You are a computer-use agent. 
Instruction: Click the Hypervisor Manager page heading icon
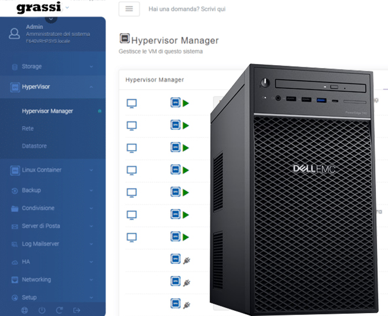pos(124,38)
